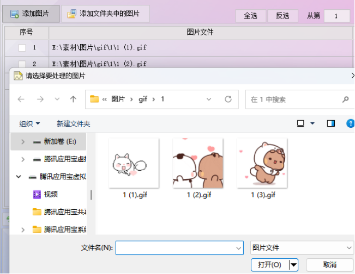355x274 pixels.
Task: Collapse the expanded 腾讯应用宝虚拟 node
Action: pyautogui.click(x=19, y=177)
